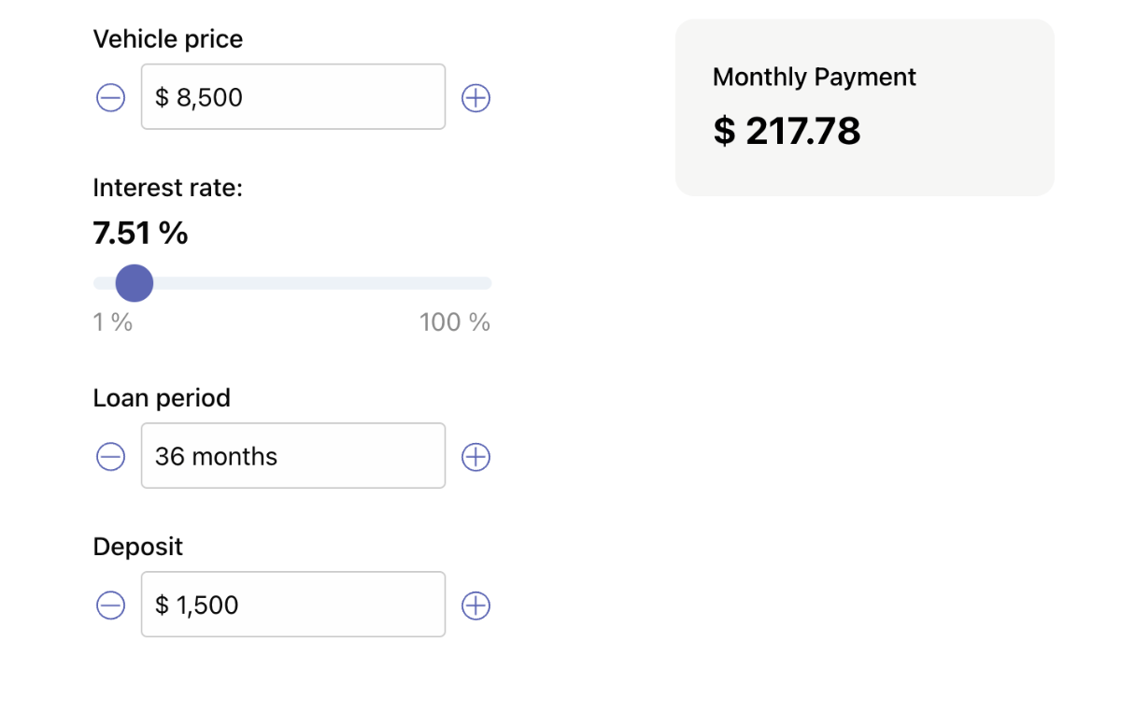Click the Vehicle price field showing $ 8,500
This screenshot has height=727, width=1121.
(x=293, y=96)
